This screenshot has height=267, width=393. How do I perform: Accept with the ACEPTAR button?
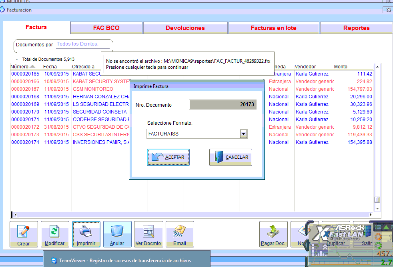coord(168,157)
